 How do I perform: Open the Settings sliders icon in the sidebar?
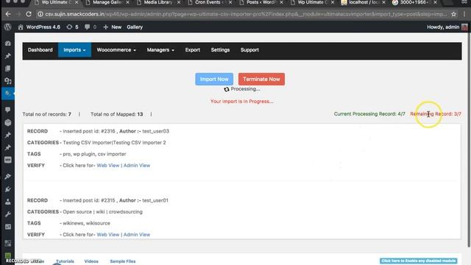pos(8,227)
